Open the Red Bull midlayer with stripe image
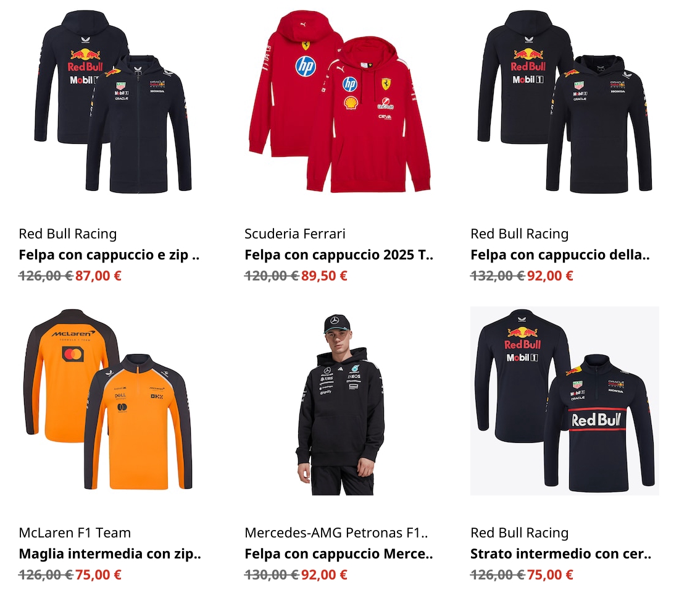This screenshot has height=598, width=679. (x=565, y=401)
